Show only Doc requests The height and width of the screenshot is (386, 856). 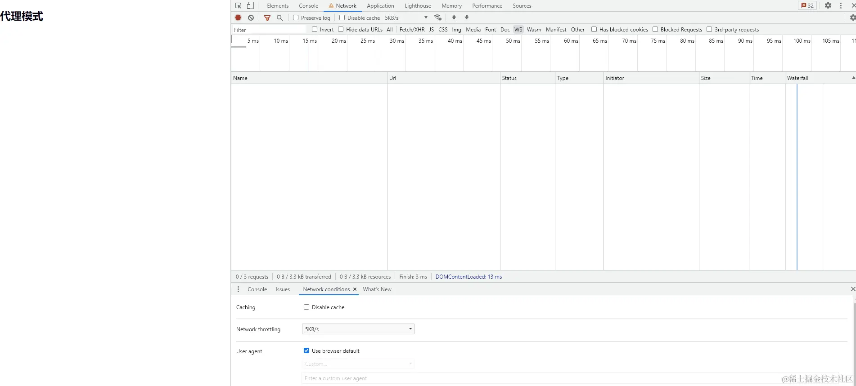(x=505, y=30)
